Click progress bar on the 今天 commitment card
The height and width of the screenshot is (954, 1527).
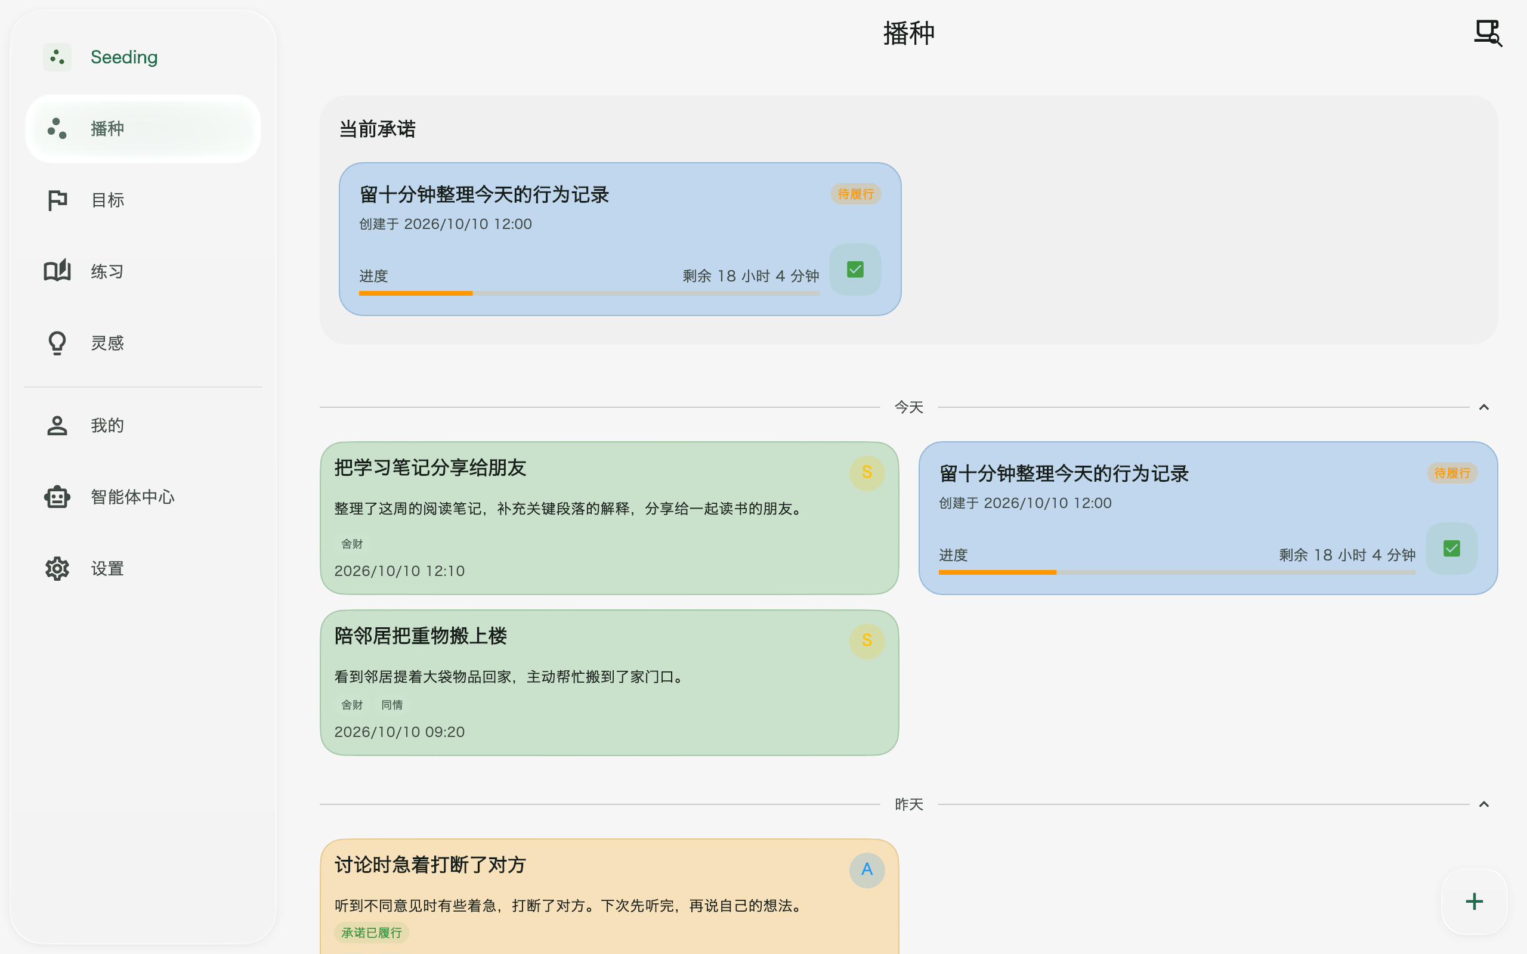pos(1177,572)
